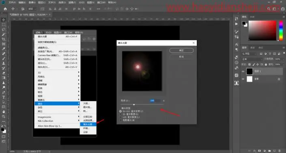Viewport: 286px width, 153px height.
Task: Select the Clone Stamp tool
Action: pos(4,63)
